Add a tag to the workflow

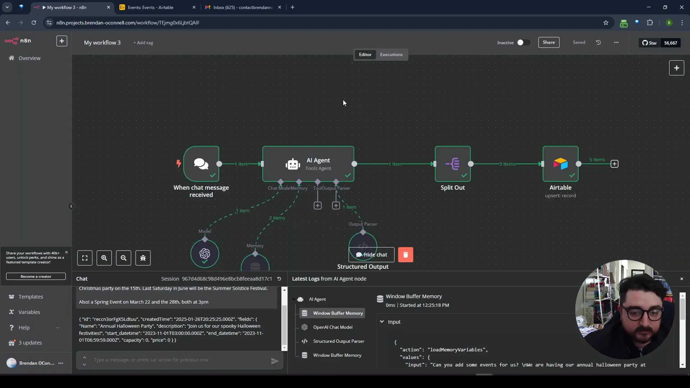(143, 43)
